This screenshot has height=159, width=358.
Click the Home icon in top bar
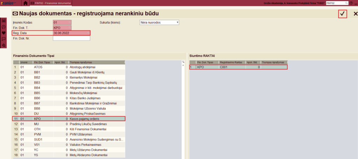(26, 3)
